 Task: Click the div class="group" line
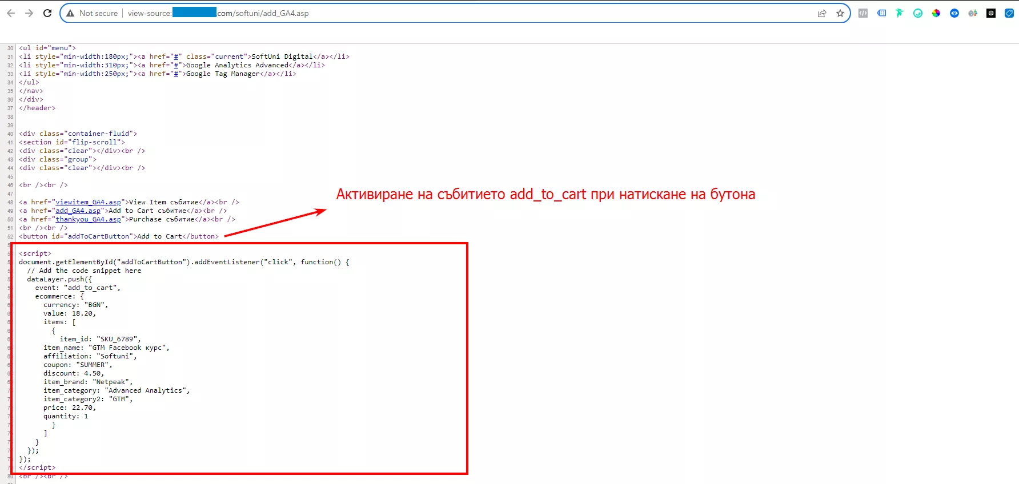pyautogui.click(x=58, y=159)
